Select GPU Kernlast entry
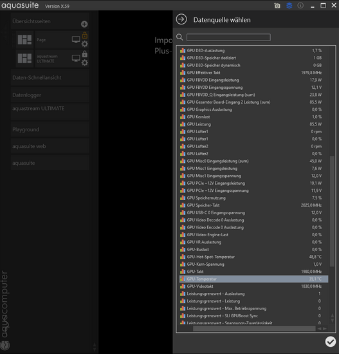Viewport: 339px width, 354px height. tap(253, 116)
